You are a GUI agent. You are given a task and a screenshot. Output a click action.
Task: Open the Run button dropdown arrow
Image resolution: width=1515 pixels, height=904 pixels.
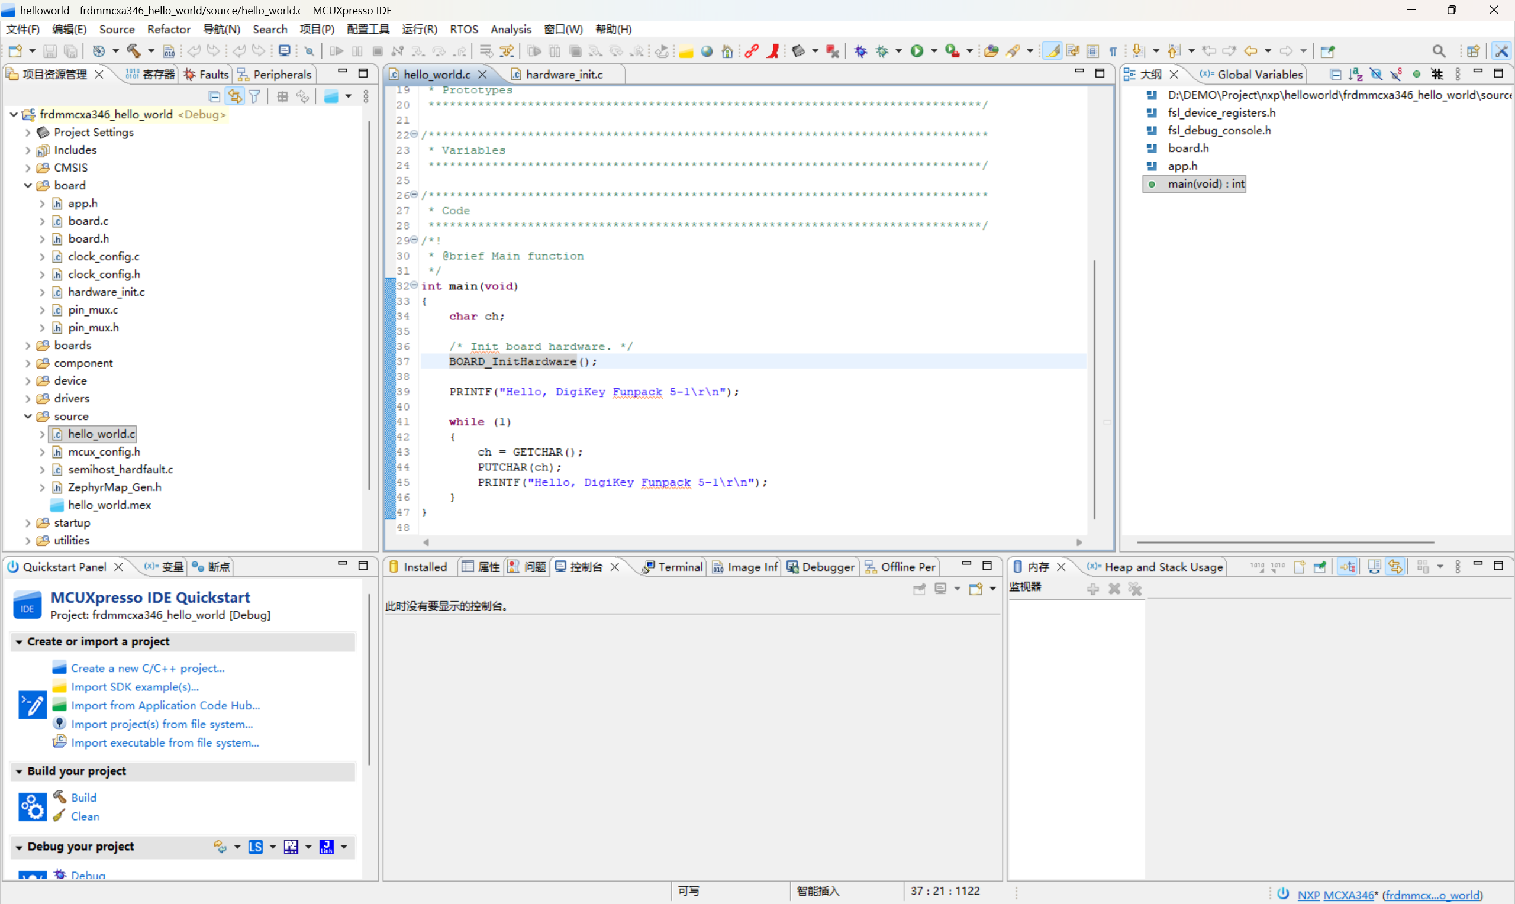tap(934, 51)
